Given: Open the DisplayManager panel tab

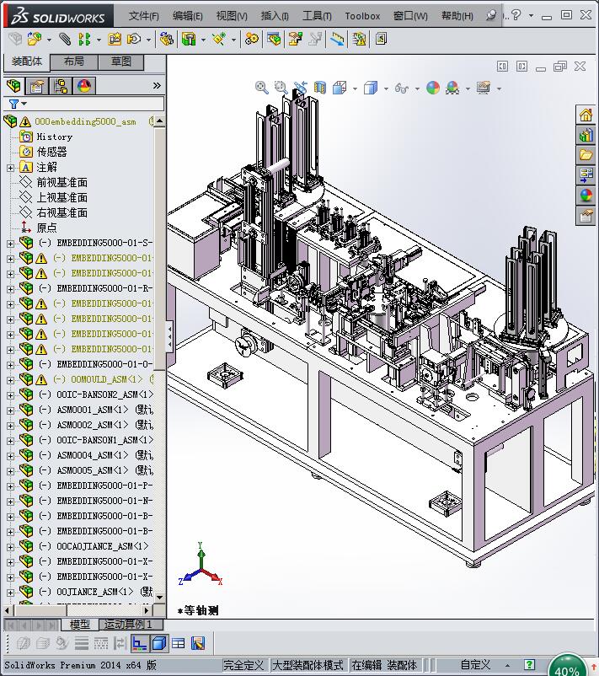Looking at the screenshot, I should point(84,86).
